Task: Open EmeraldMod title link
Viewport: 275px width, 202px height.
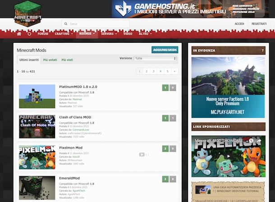Action: click(69, 178)
